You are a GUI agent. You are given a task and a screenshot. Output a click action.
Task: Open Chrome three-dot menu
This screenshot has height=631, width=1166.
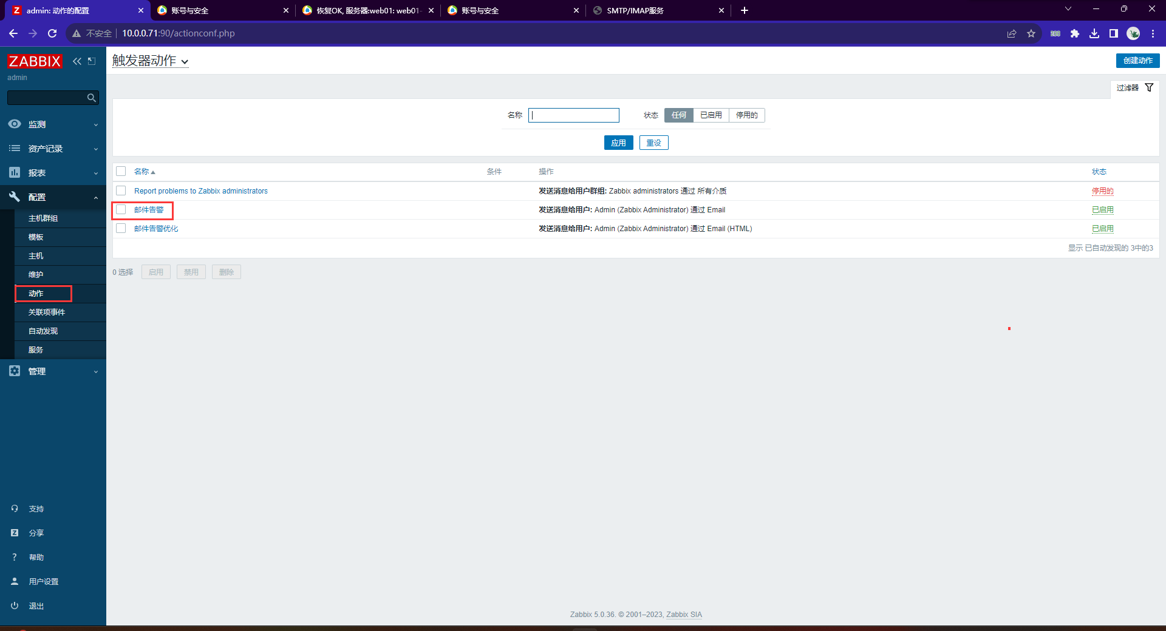pyautogui.click(x=1153, y=33)
